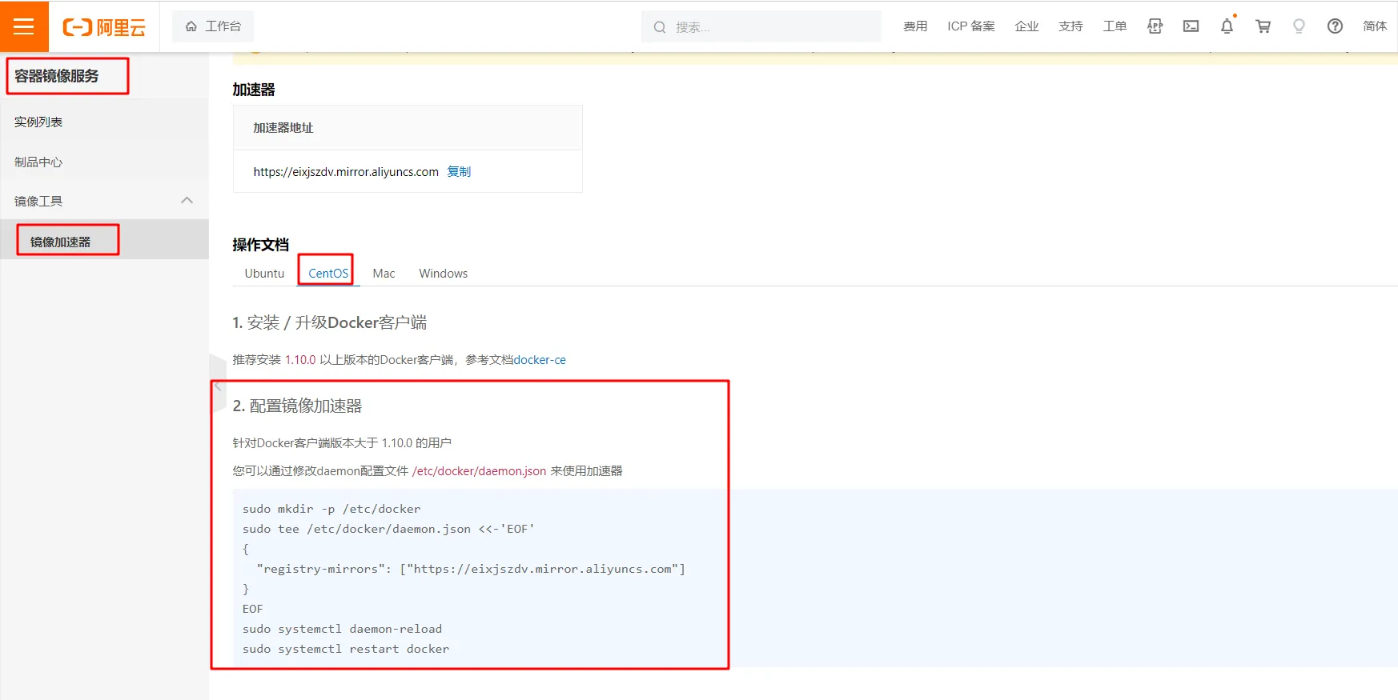Open the notifications bell

coord(1227,26)
